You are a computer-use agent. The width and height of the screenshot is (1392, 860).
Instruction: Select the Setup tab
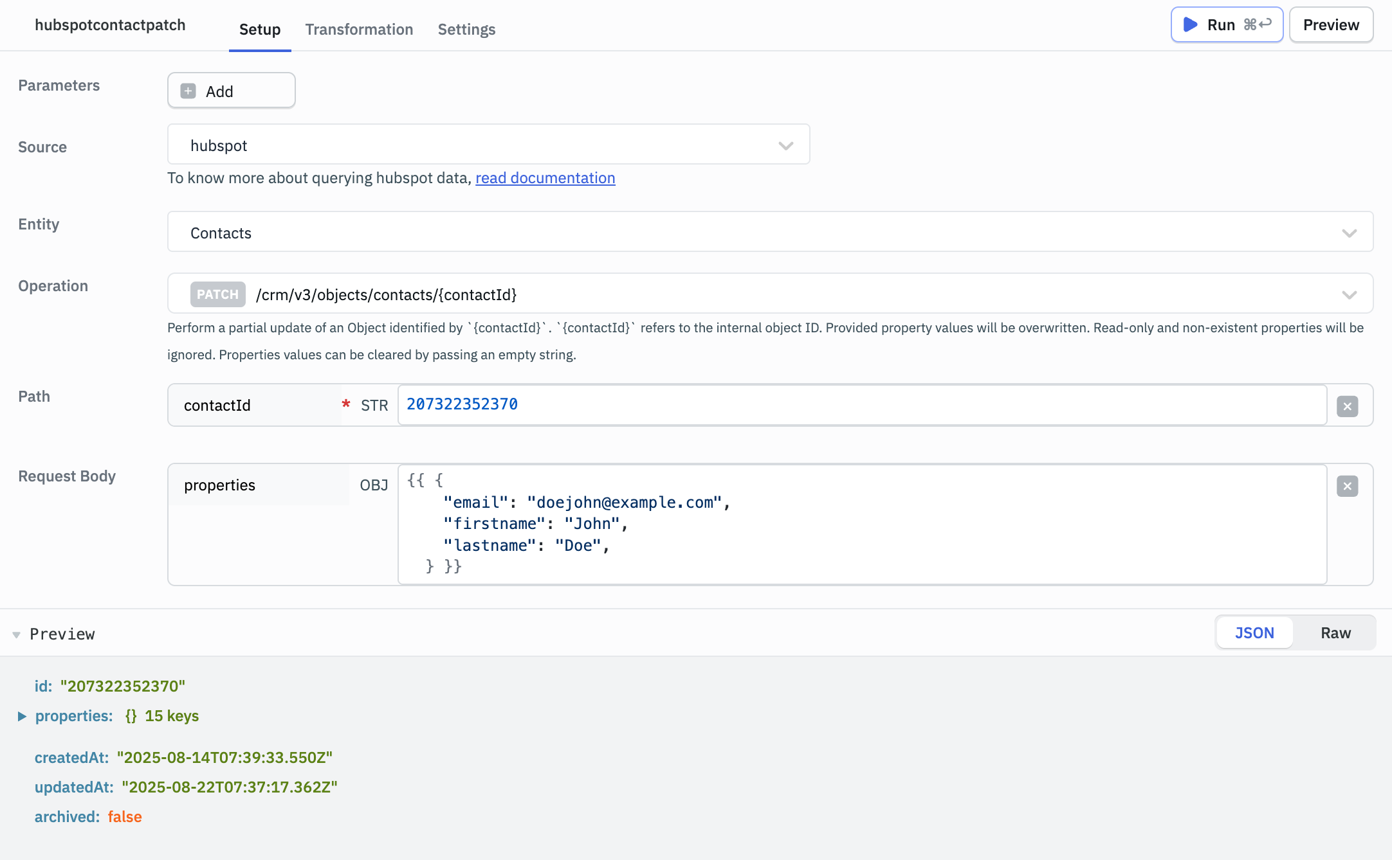259,30
